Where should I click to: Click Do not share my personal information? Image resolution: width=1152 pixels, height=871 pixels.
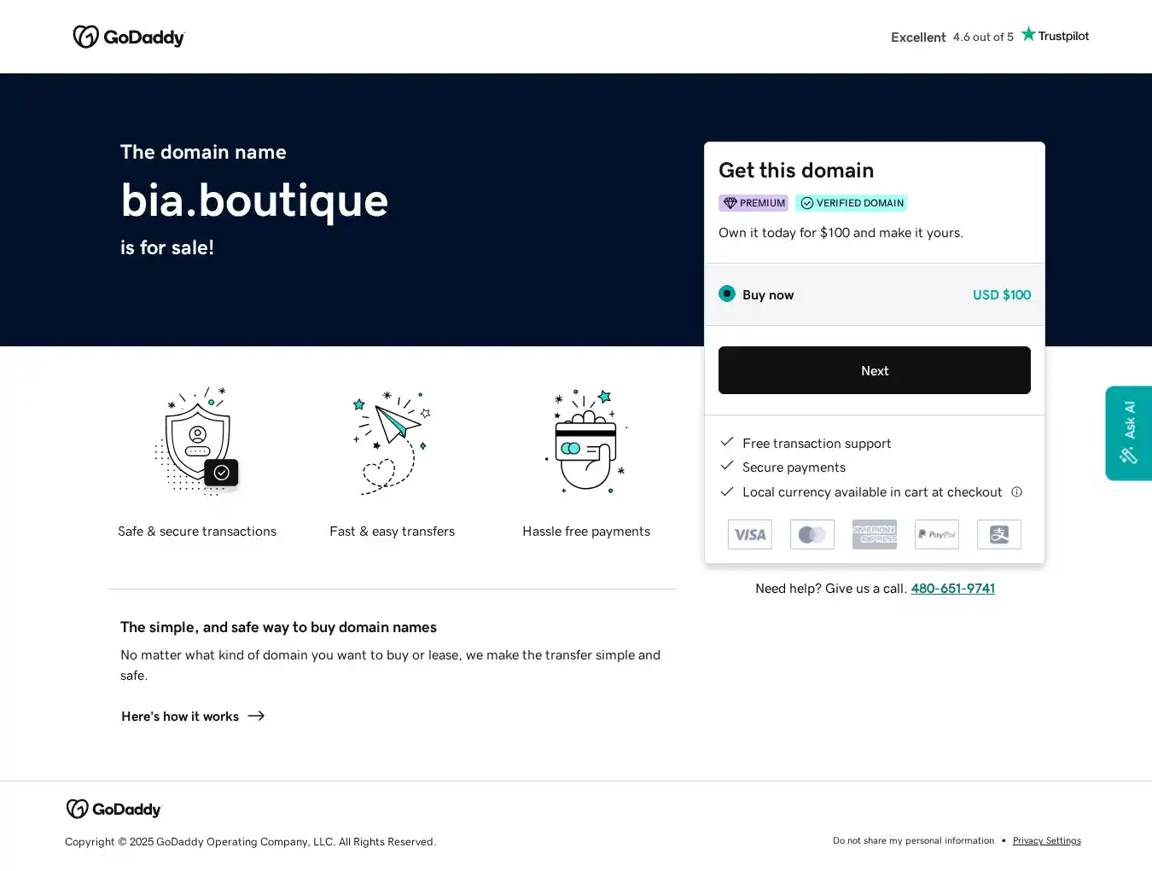coord(913,841)
